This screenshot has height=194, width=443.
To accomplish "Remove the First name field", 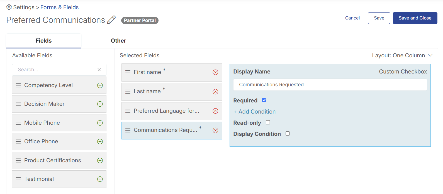I will coord(215,72).
